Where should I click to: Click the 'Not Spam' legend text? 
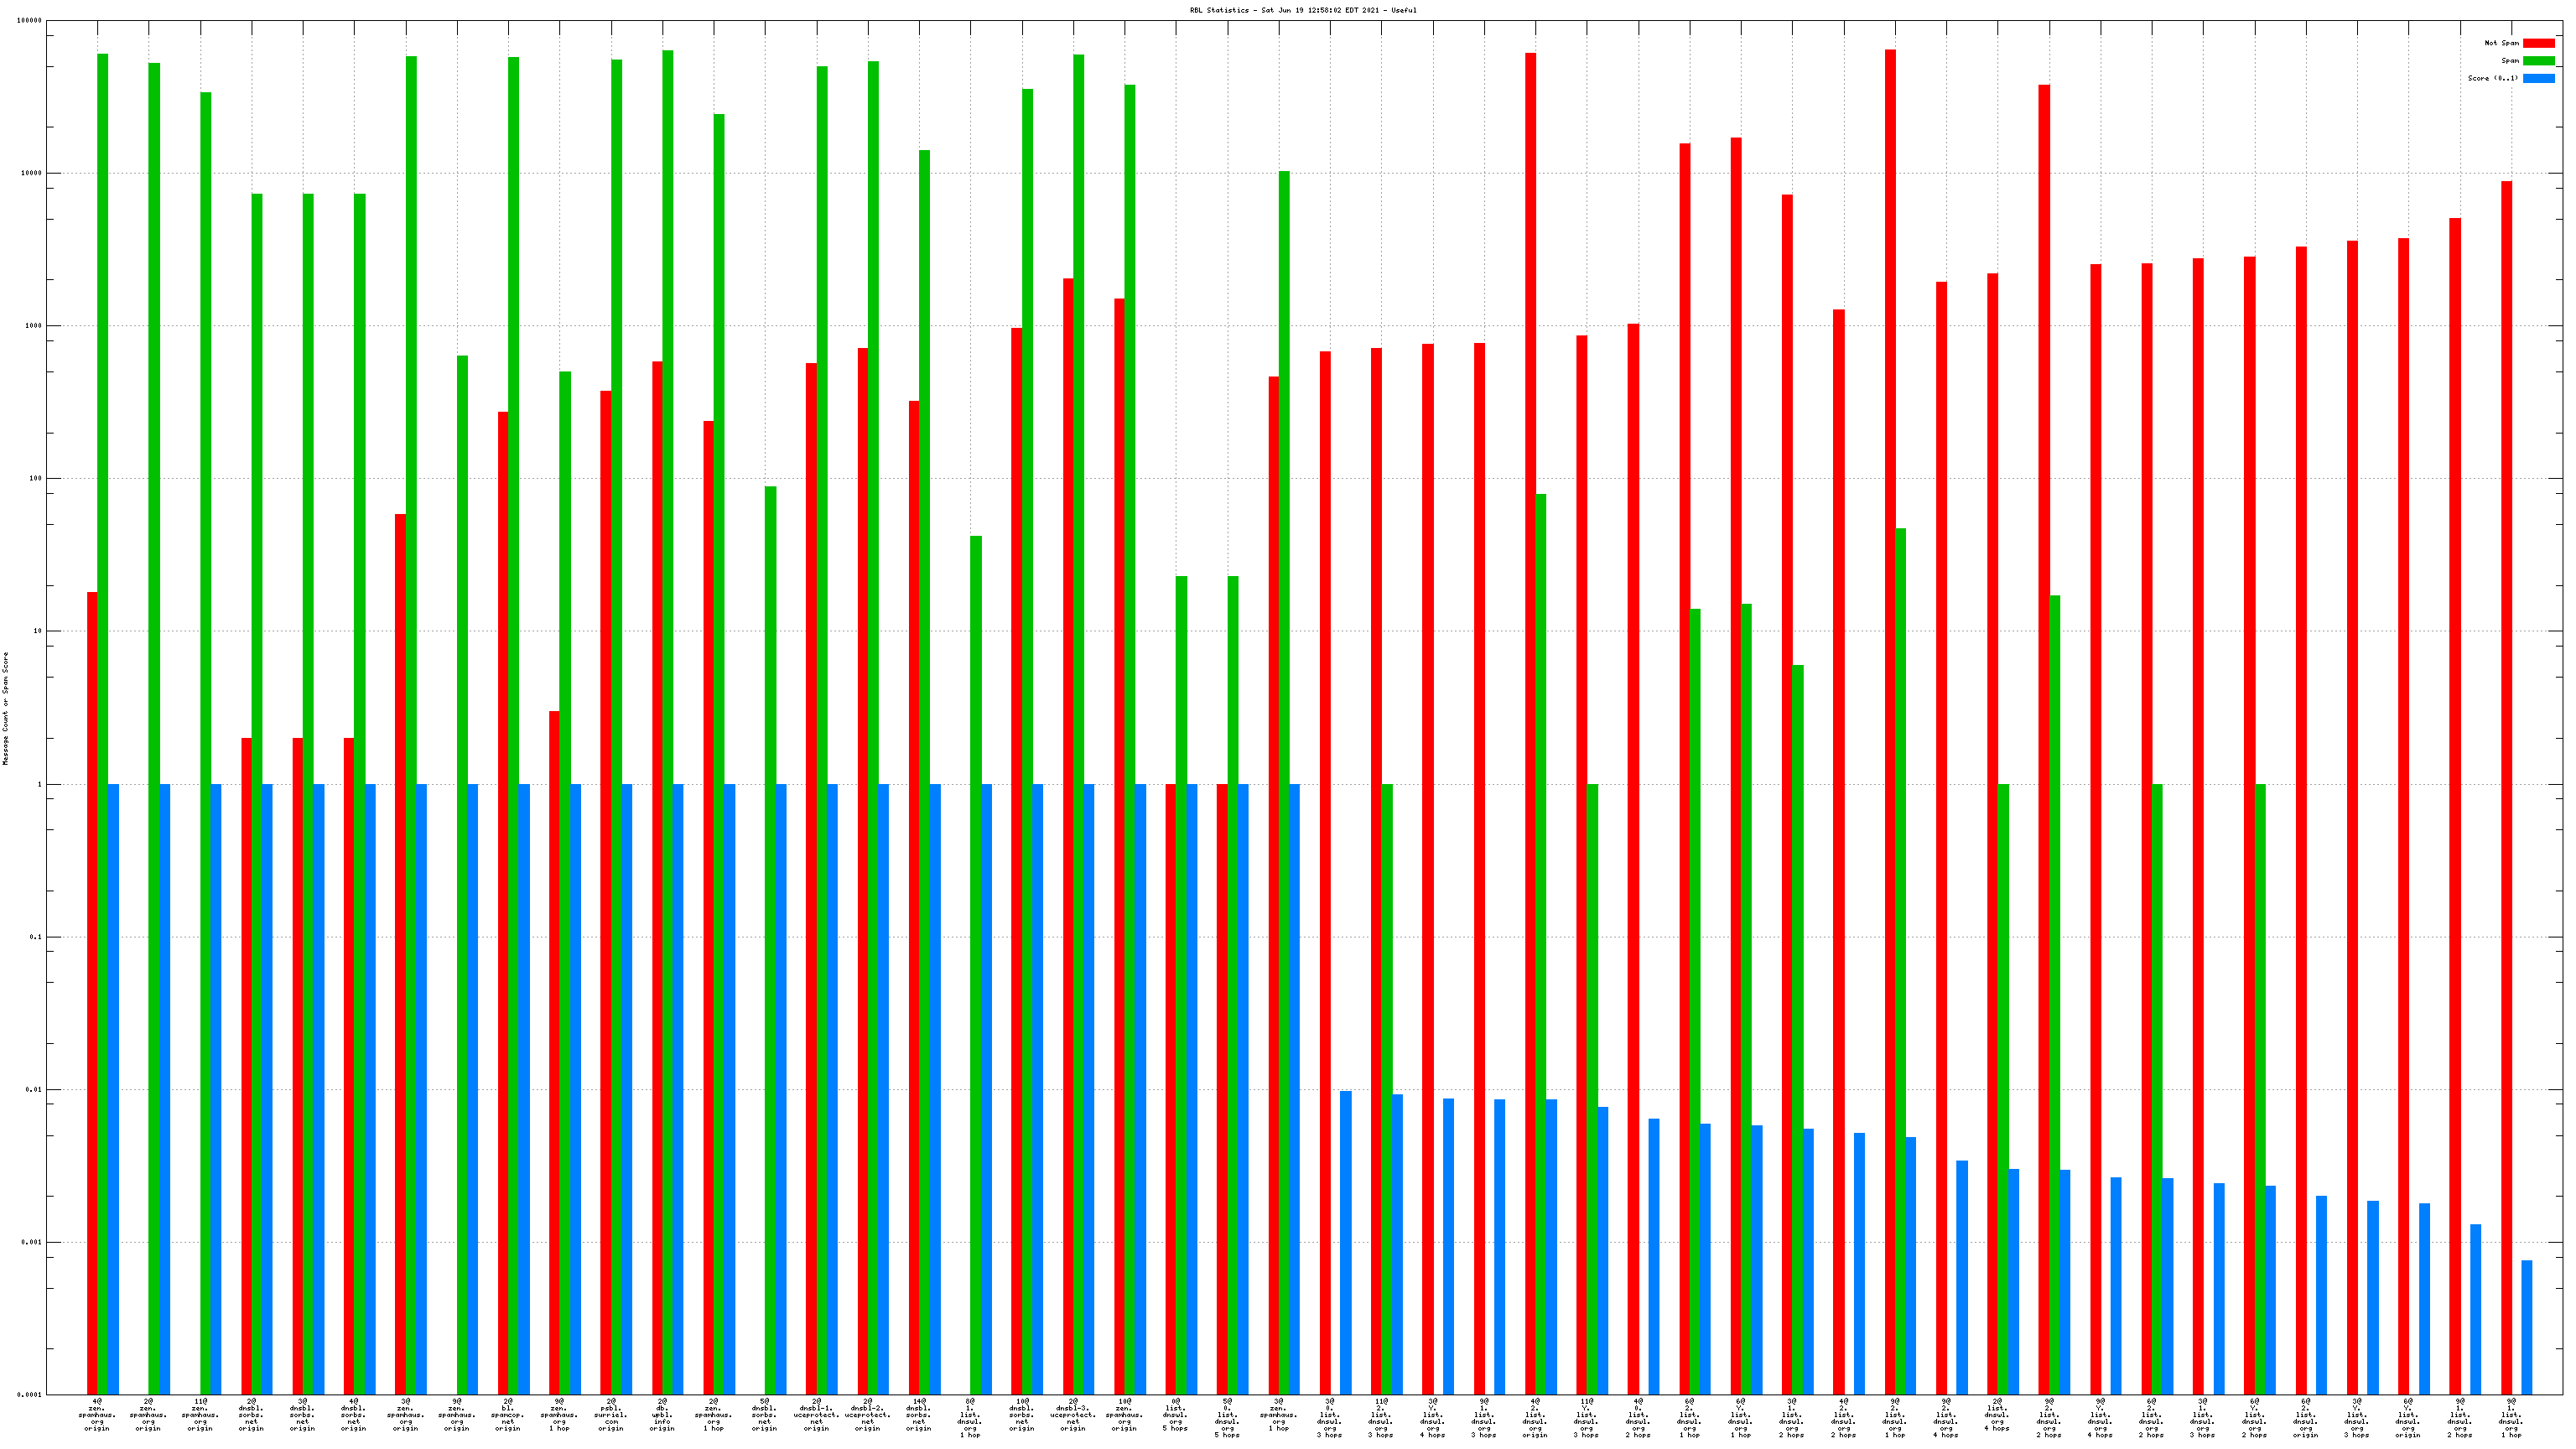(x=2501, y=43)
